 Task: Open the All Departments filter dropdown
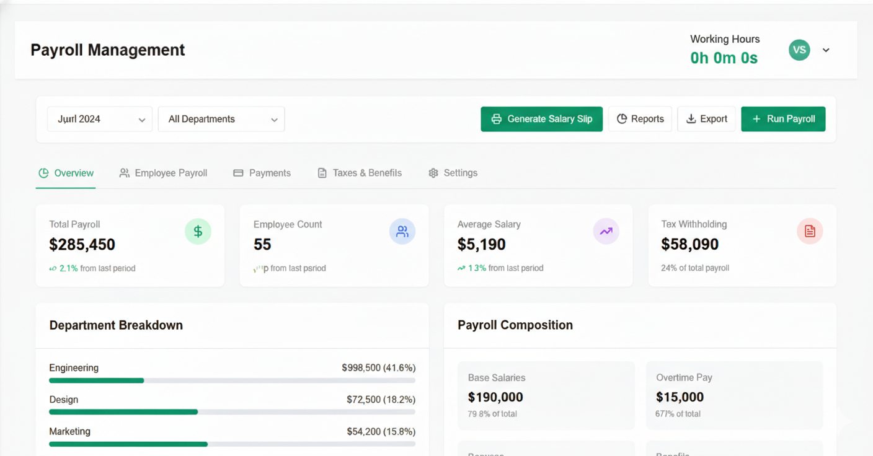(x=221, y=119)
